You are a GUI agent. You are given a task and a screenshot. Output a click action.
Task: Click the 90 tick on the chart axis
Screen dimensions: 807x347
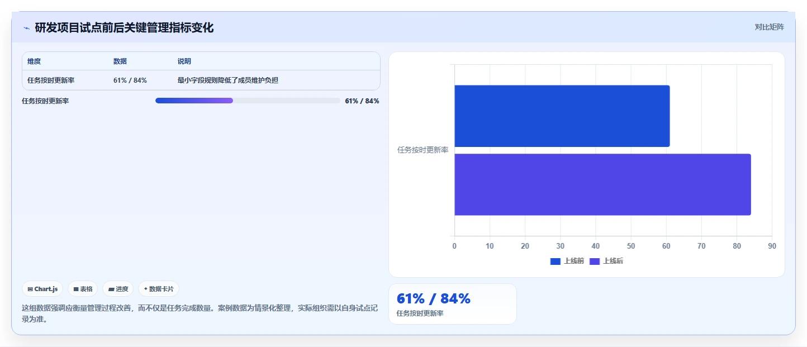click(x=772, y=246)
